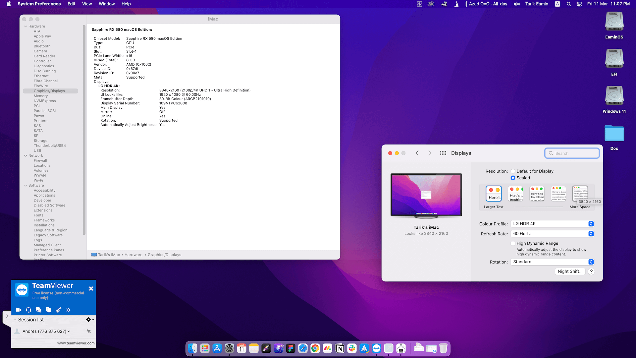Click the Night Shift button
The height and width of the screenshot is (358, 636).
click(570, 271)
